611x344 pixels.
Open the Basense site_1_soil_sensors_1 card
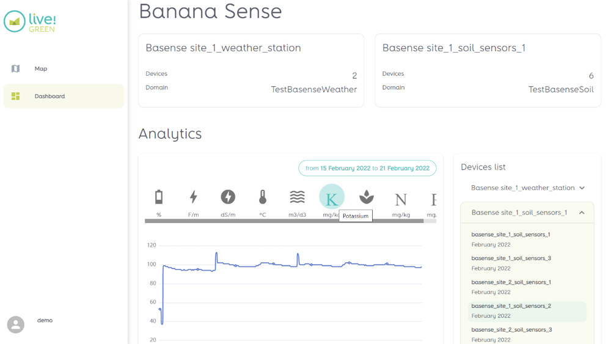click(x=488, y=70)
